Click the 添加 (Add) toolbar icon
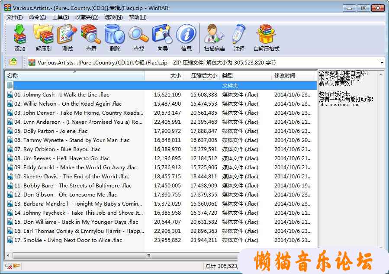The height and width of the screenshot is (274, 389). (x=19, y=38)
